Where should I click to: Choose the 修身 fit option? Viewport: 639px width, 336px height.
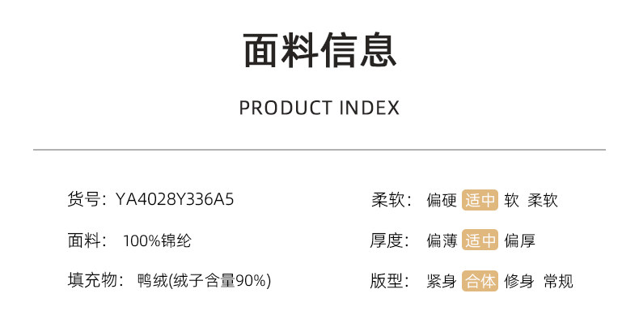tap(519, 281)
